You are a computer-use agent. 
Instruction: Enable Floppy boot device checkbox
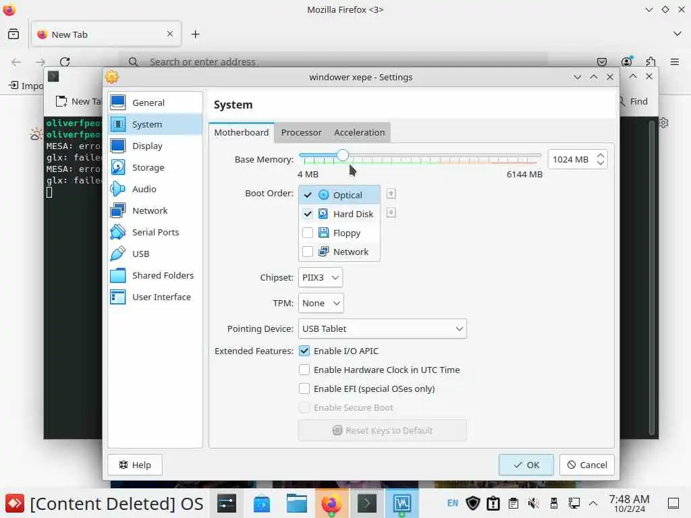[308, 233]
